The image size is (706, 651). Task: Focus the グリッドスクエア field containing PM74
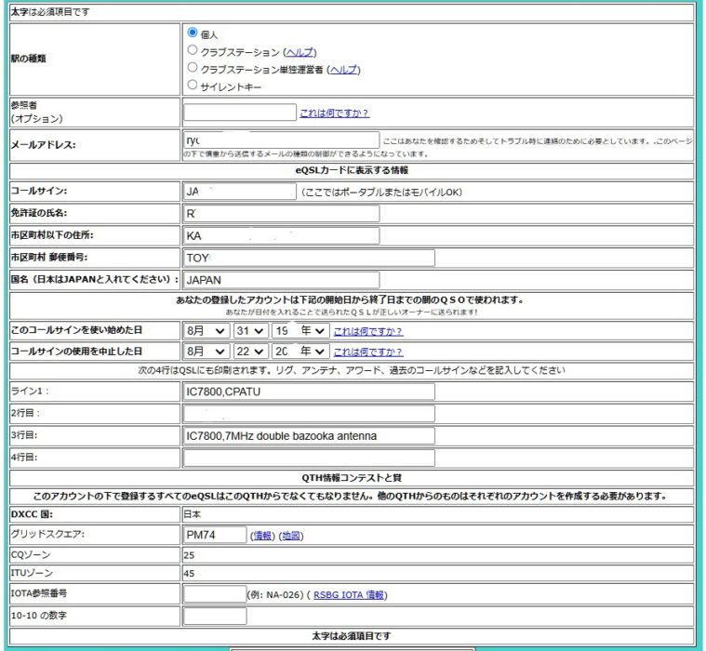215,535
